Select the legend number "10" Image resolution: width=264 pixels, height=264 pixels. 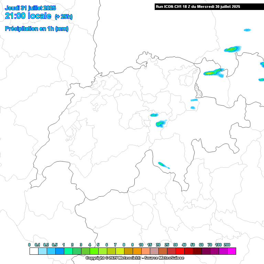[x=141, y=245]
